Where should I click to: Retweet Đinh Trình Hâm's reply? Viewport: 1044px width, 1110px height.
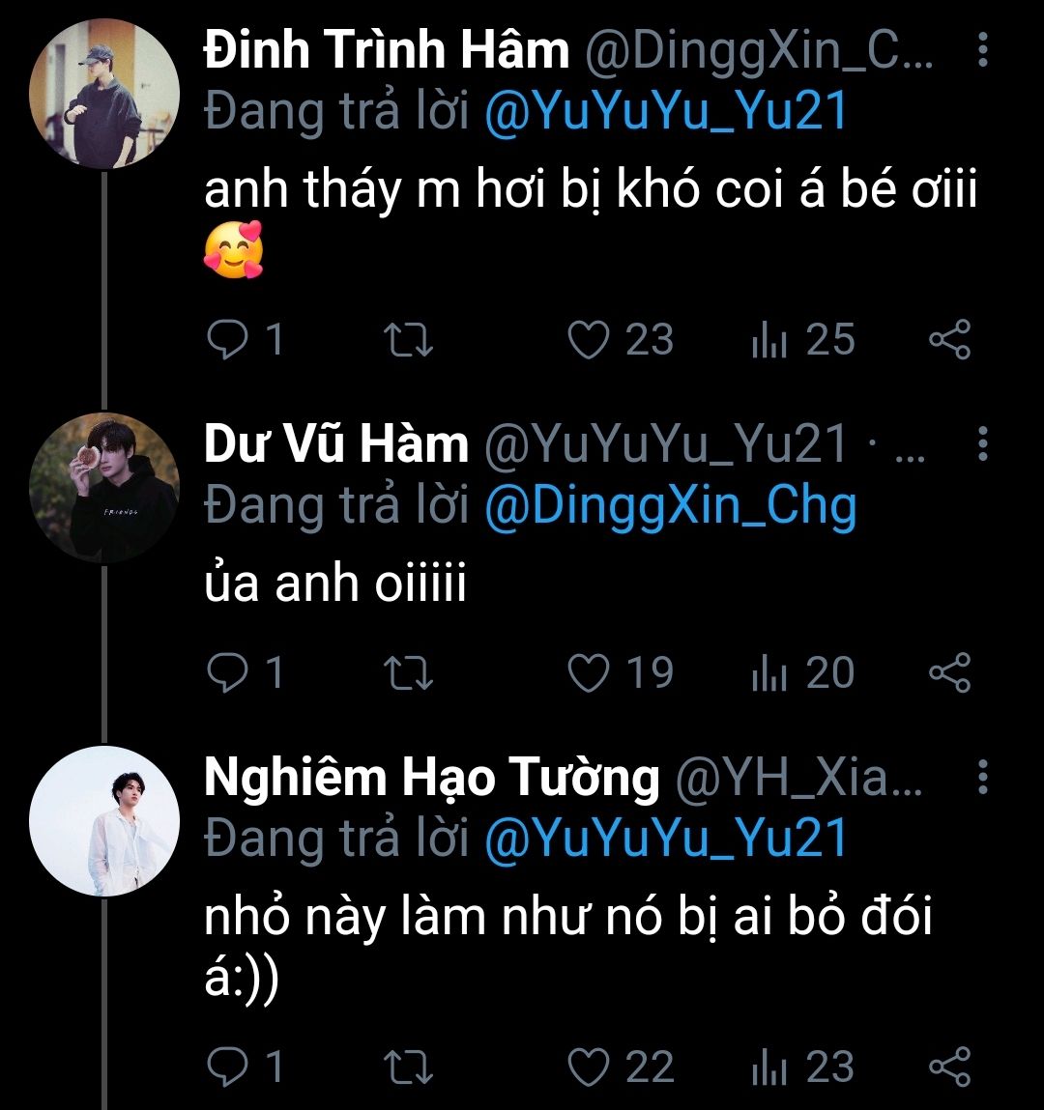coord(409,340)
